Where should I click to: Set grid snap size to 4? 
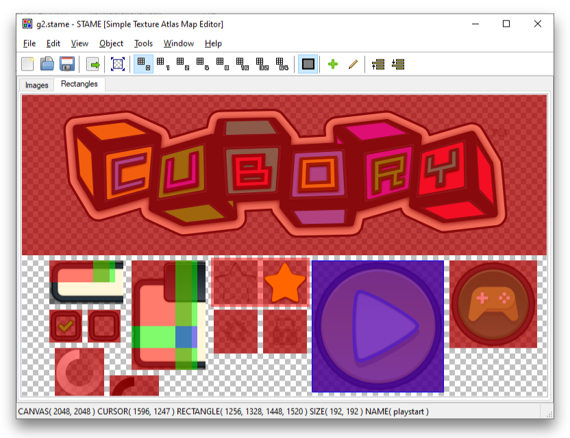(x=203, y=64)
